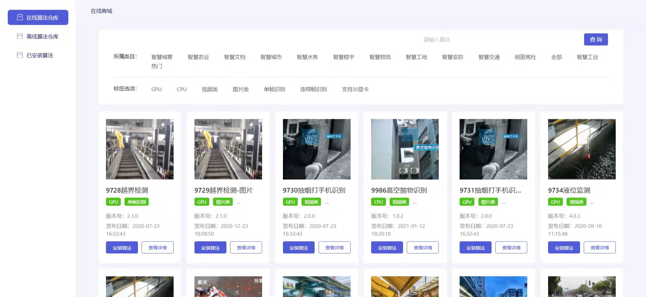Open the 9731抽烟打手机识 thumbnail image

click(x=493, y=149)
